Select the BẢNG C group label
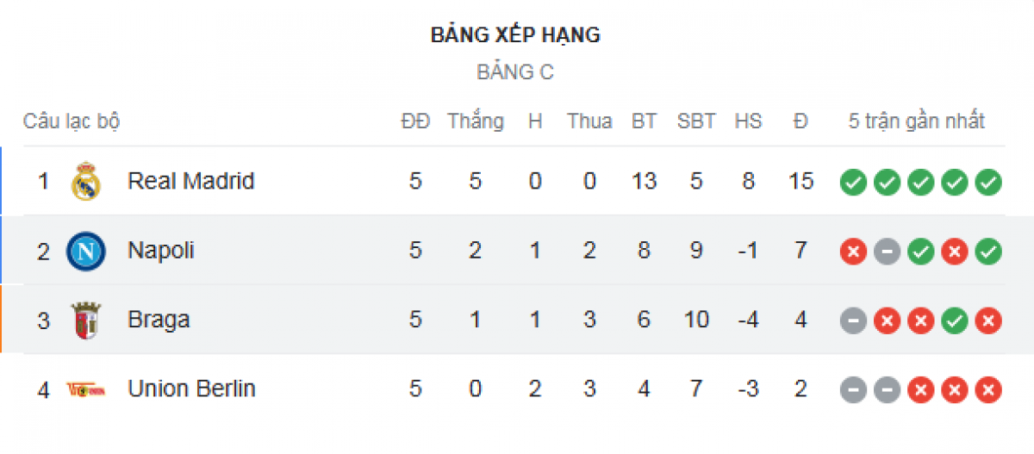This screenshot has height=454, width=1034. pyautogui.click(x=515, y=72)
